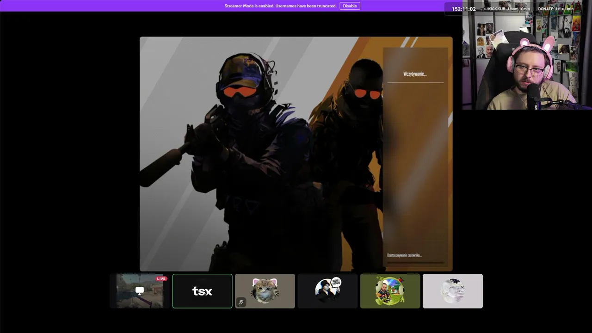This screenshot has width=592, height=333.
Task: Click the 'Dostosowywanie celownika...' status text
Action: [x=404, y=255]
